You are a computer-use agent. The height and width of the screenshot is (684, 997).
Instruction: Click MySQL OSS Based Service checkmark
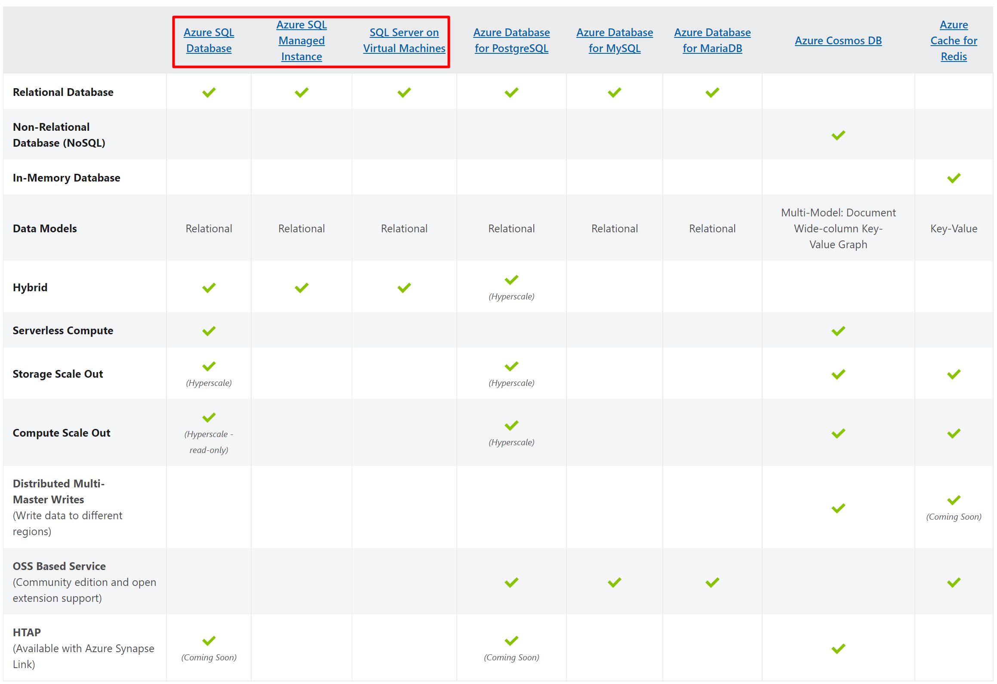pyautogui.click(x=614, y=582)
